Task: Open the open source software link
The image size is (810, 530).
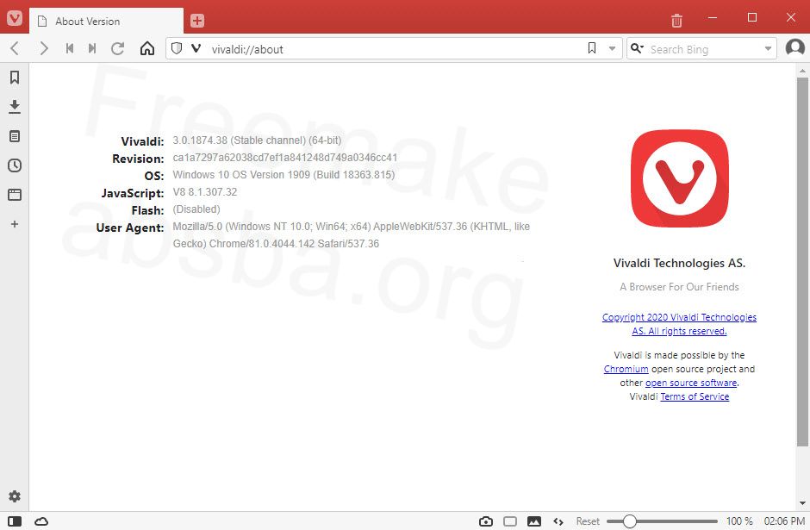Action: point(691,383)
